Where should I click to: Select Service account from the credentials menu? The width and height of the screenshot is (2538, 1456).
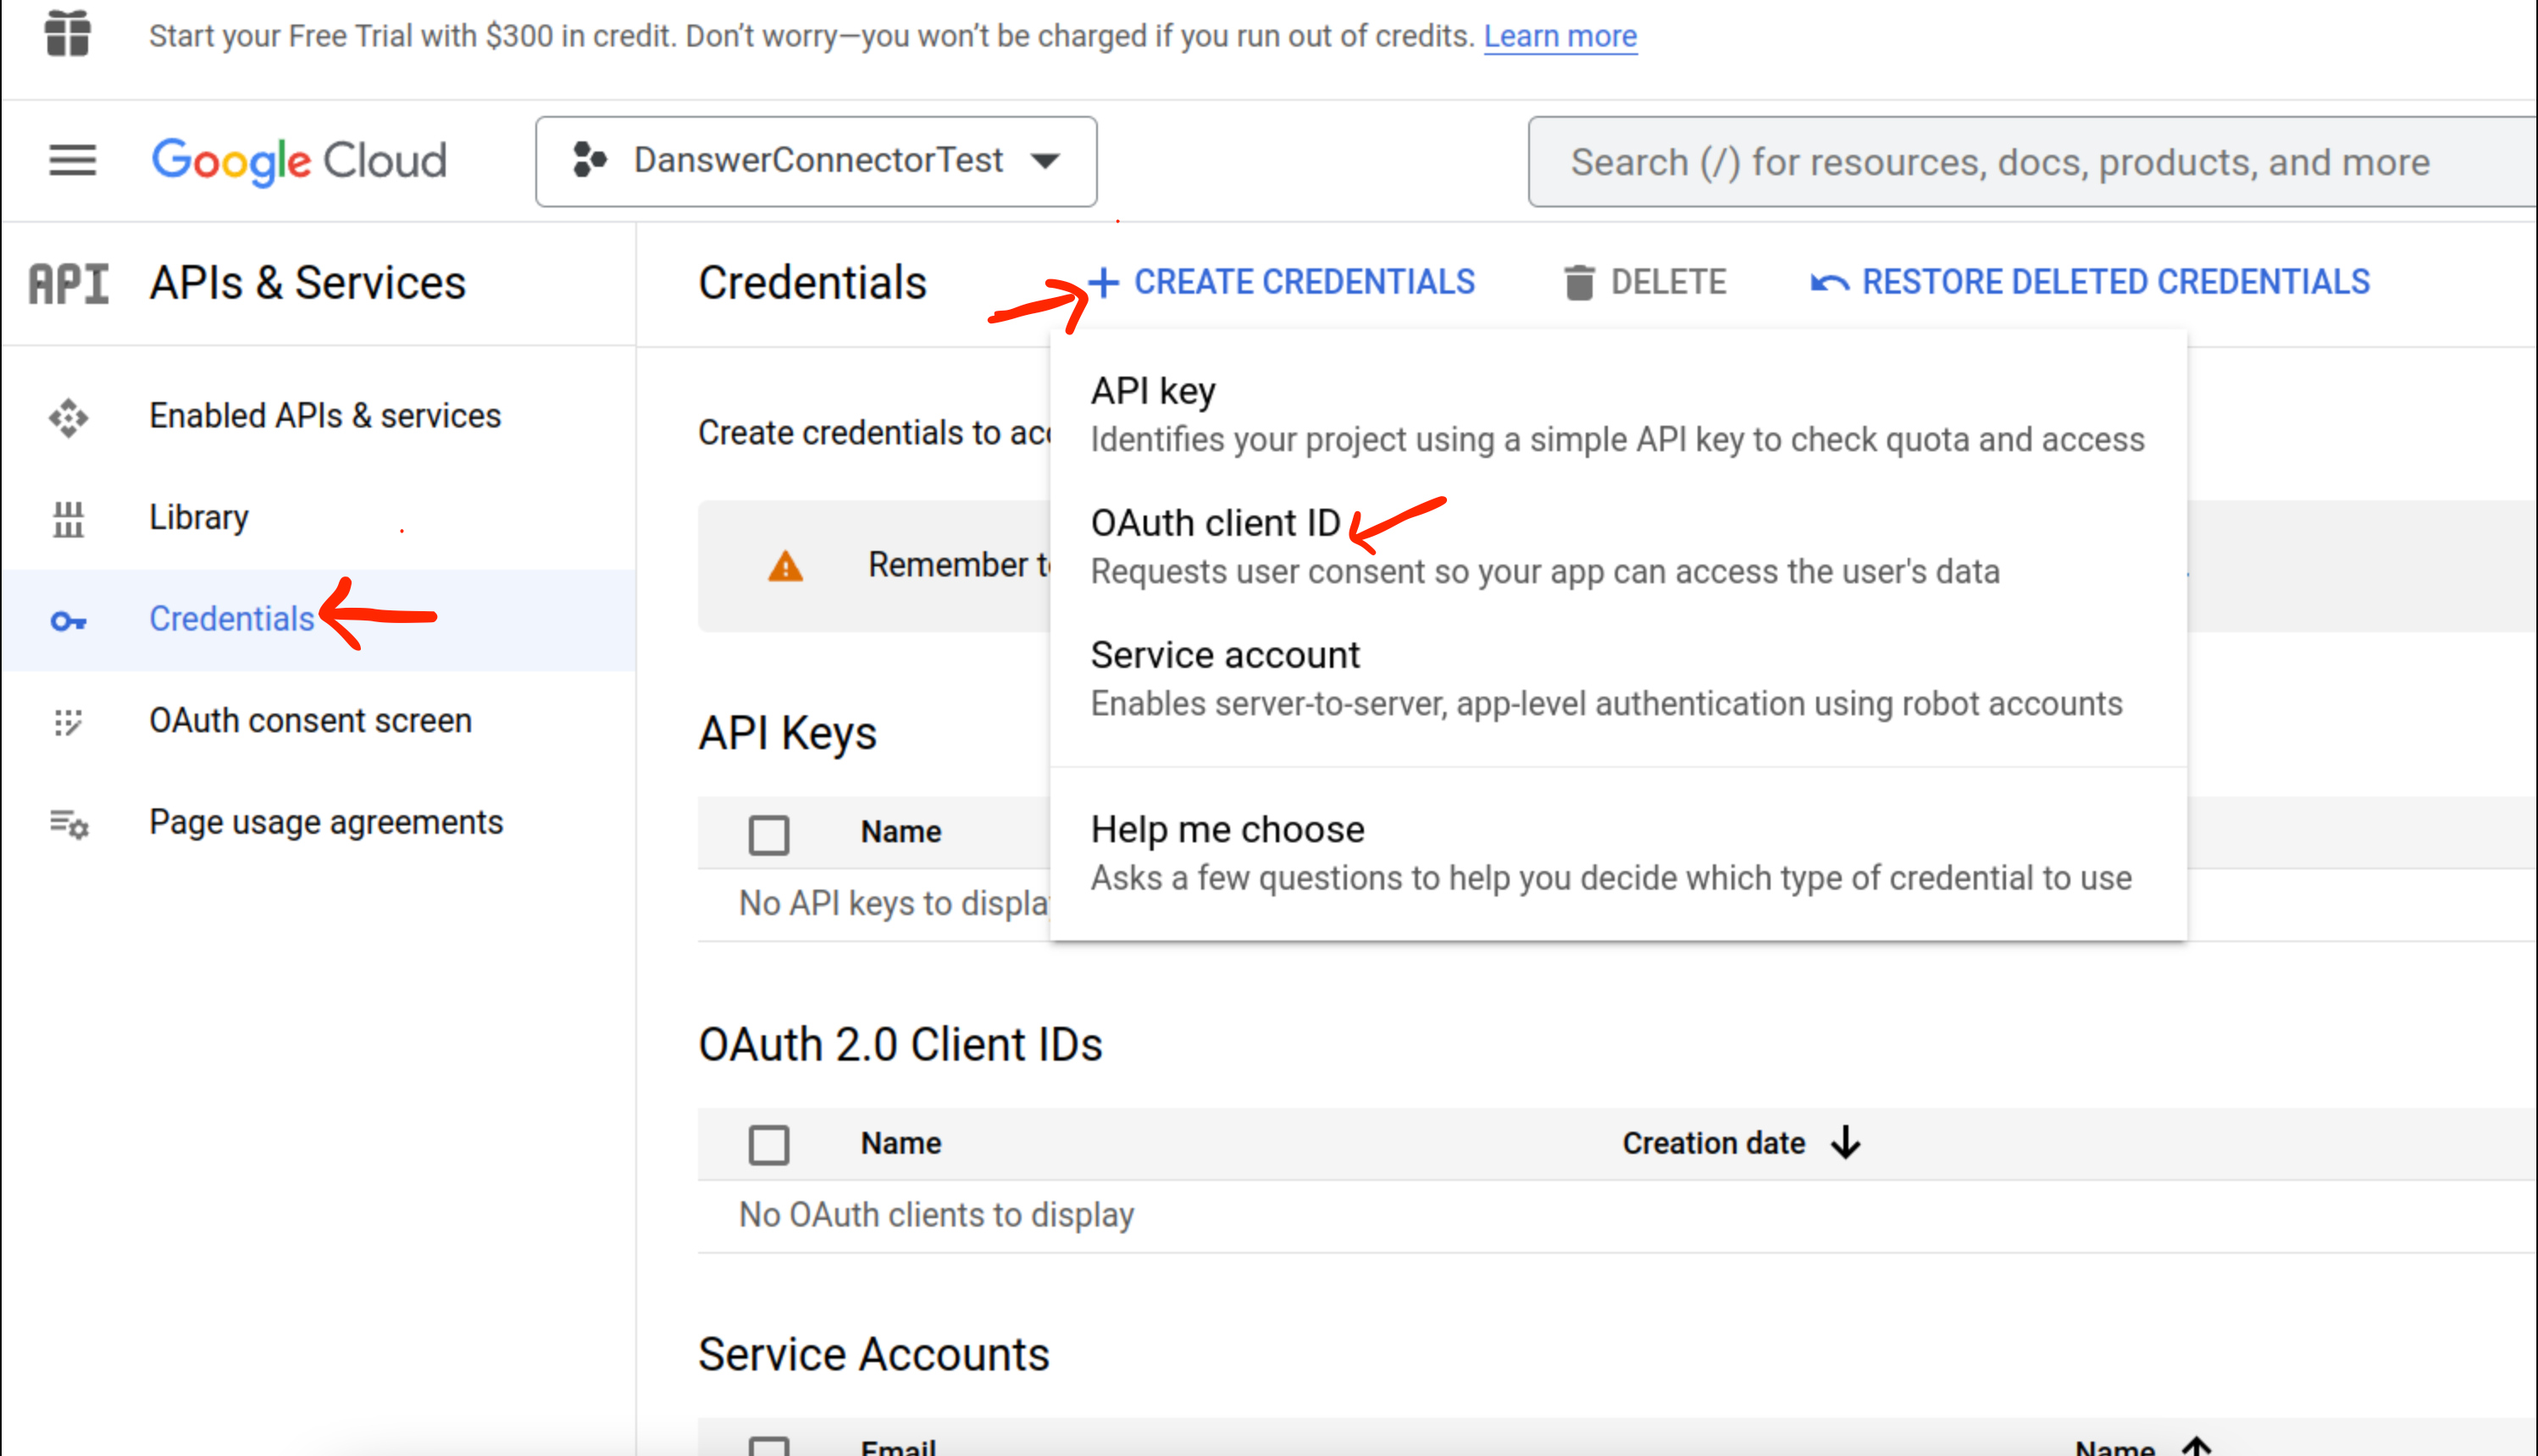point(1224,655)
